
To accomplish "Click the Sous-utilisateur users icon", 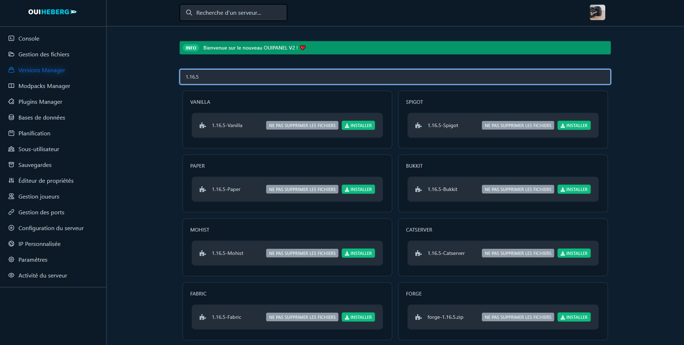I will coord(12,149).
